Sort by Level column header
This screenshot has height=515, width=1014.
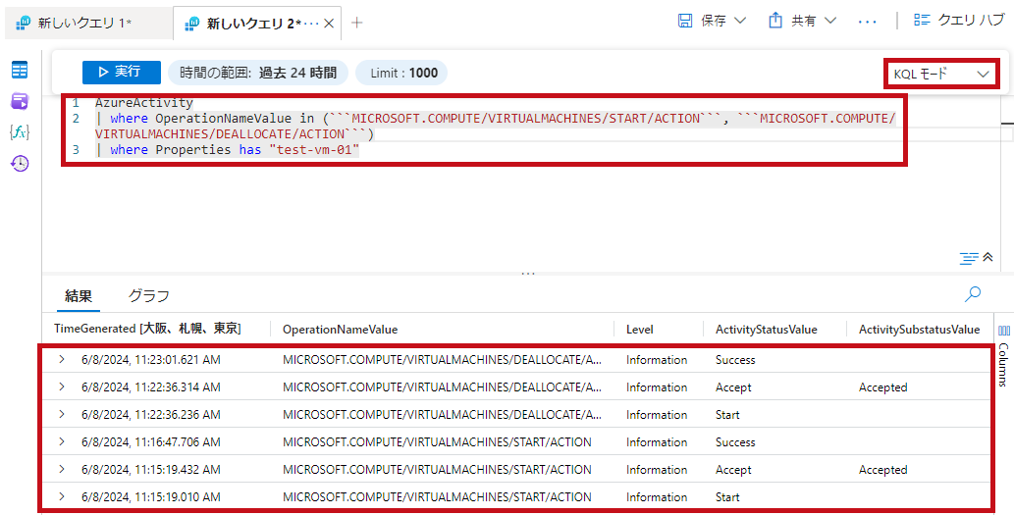click(640, 330)
